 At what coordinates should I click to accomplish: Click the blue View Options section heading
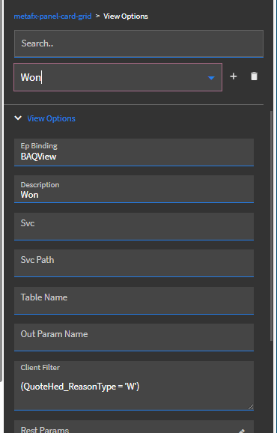52,118
